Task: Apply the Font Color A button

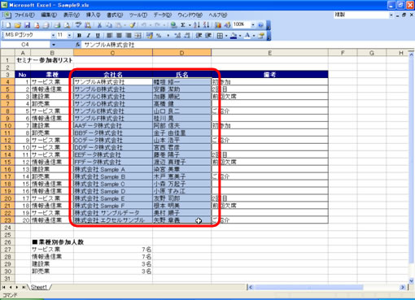Action: tap(247, 36)
